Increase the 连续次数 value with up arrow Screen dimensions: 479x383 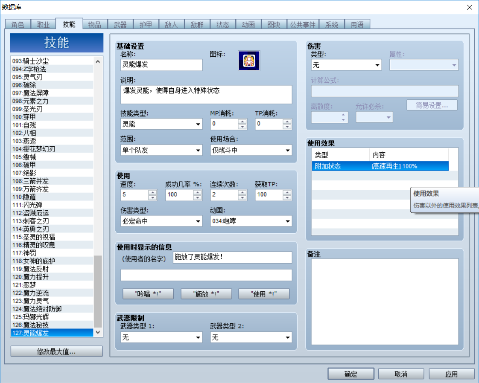pyautogui.click(x=242, y=192)
